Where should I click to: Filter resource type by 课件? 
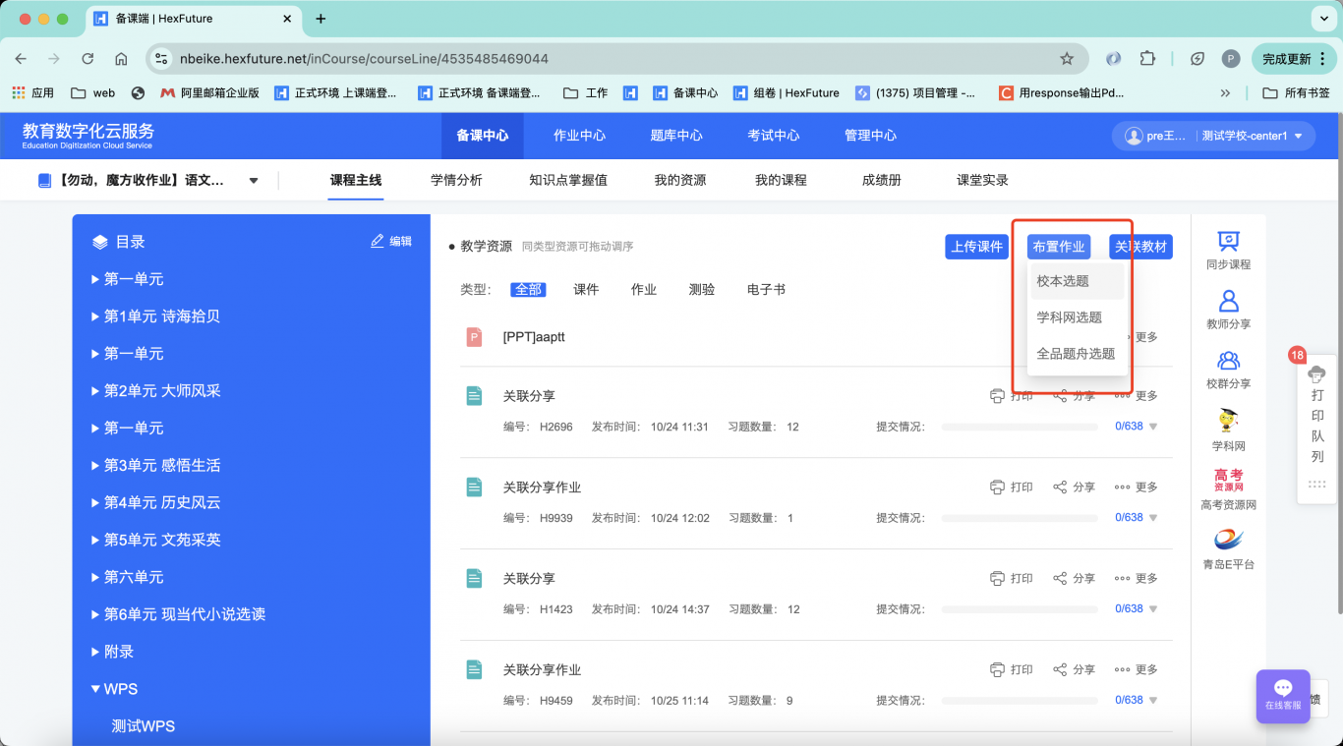[586, 290]
